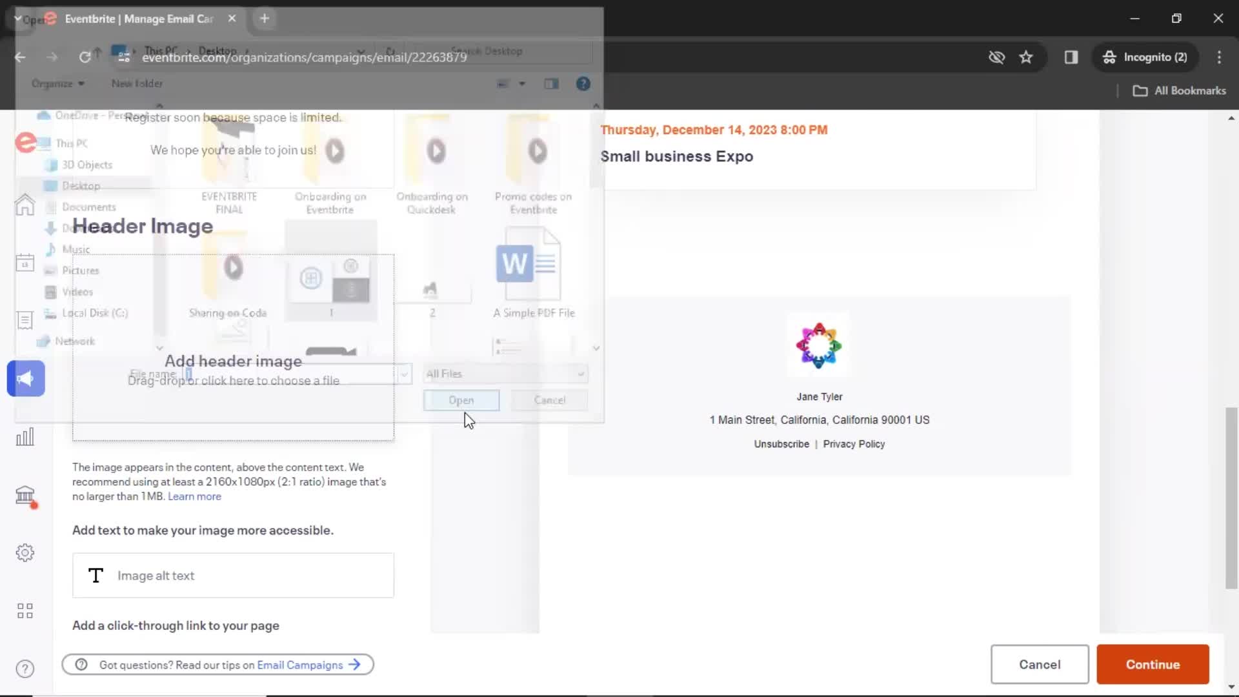Select the Onboarding on Quickdesk folder
Viewport: 1239px width, 697px height.
tap(432, 166)
